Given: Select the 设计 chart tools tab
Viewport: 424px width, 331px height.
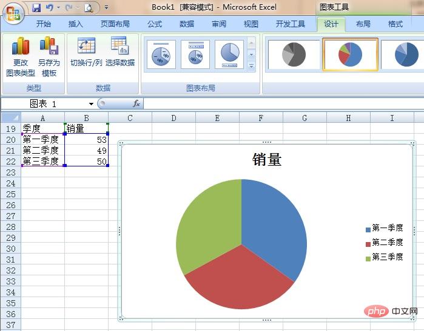Looking at the screenshot, I should [x=331, y=24].
